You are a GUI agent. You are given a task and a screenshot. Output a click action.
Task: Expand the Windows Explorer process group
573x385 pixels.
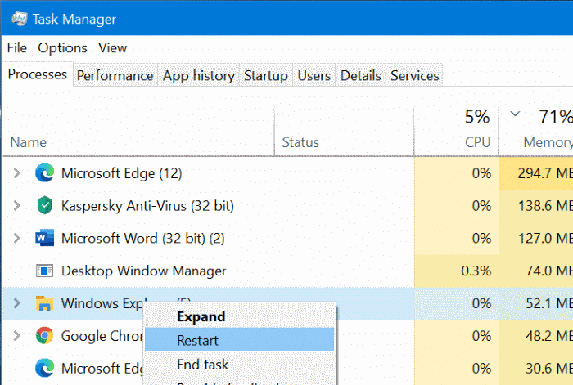coord(16,303)
